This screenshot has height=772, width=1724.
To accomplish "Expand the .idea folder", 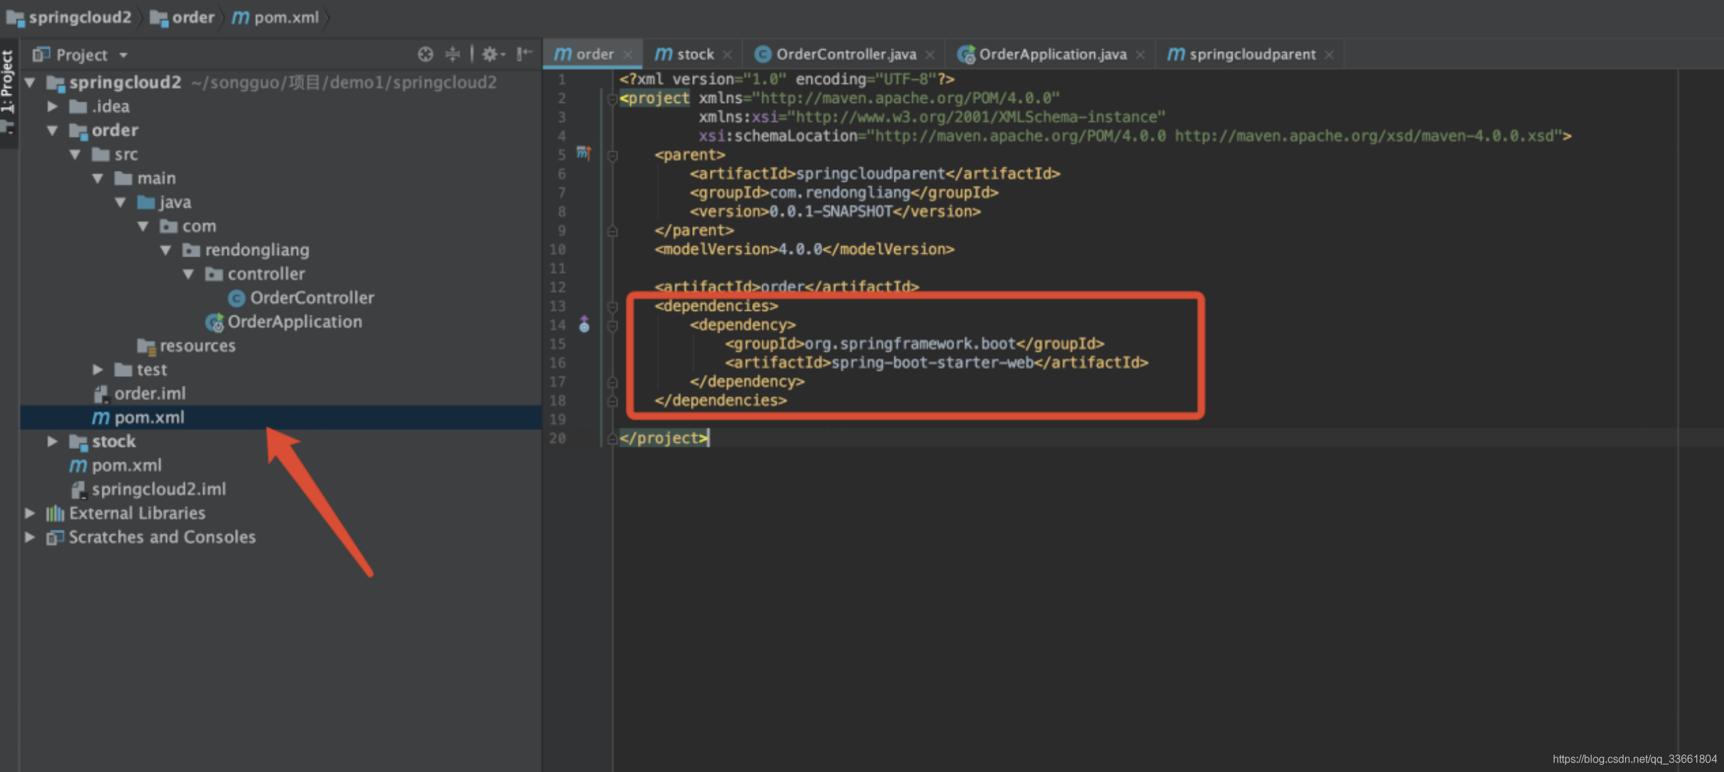I will (53, 106).
